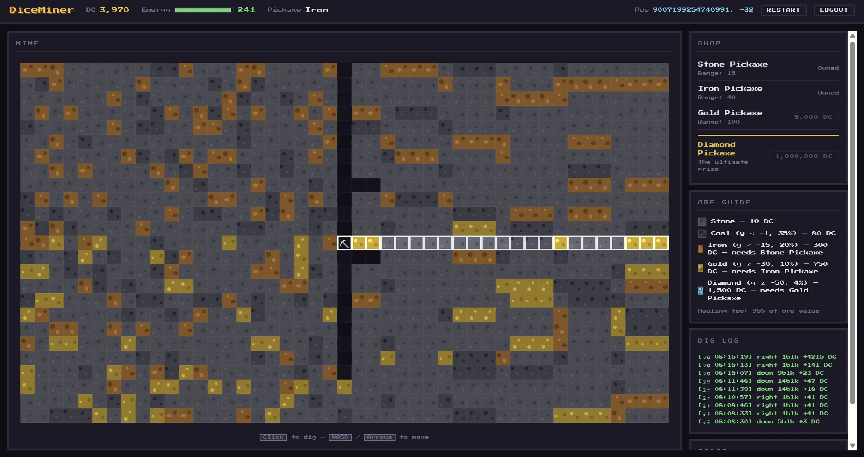Dig the last gold block in highlighted row
864x457 pixels.
point(661,243)
